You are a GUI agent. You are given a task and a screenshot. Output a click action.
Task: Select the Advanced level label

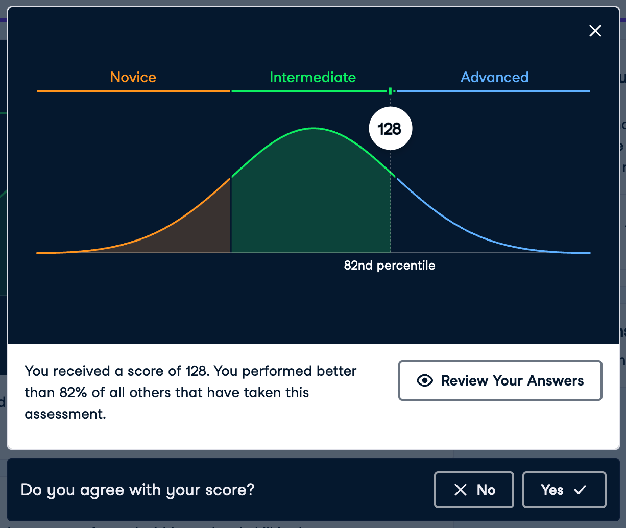point(494,78)
